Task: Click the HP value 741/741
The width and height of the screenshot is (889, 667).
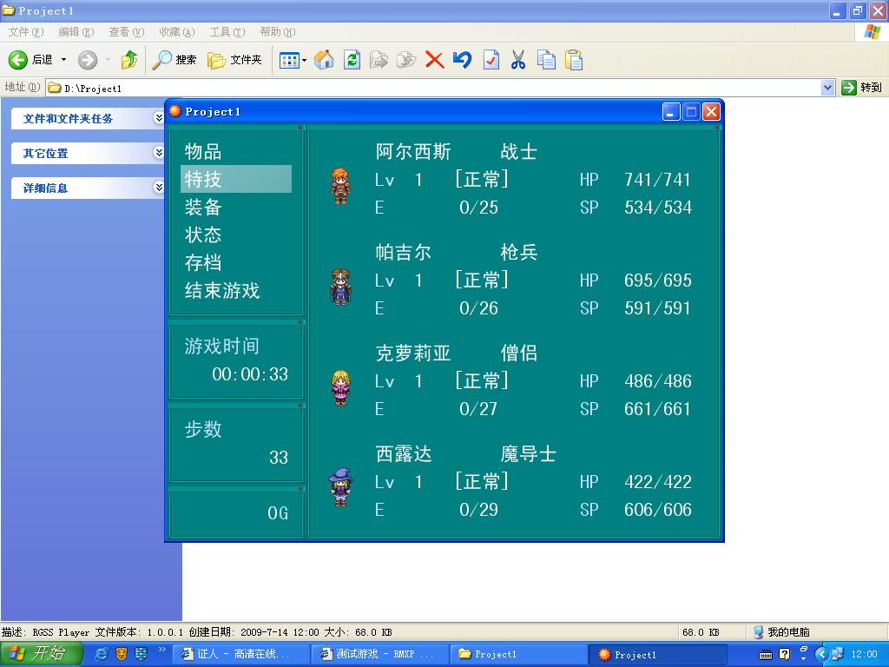Action: (x=658, y=180)
